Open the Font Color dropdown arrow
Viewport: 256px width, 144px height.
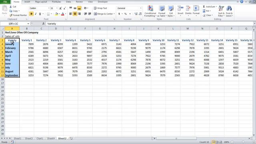coord(66,14)
